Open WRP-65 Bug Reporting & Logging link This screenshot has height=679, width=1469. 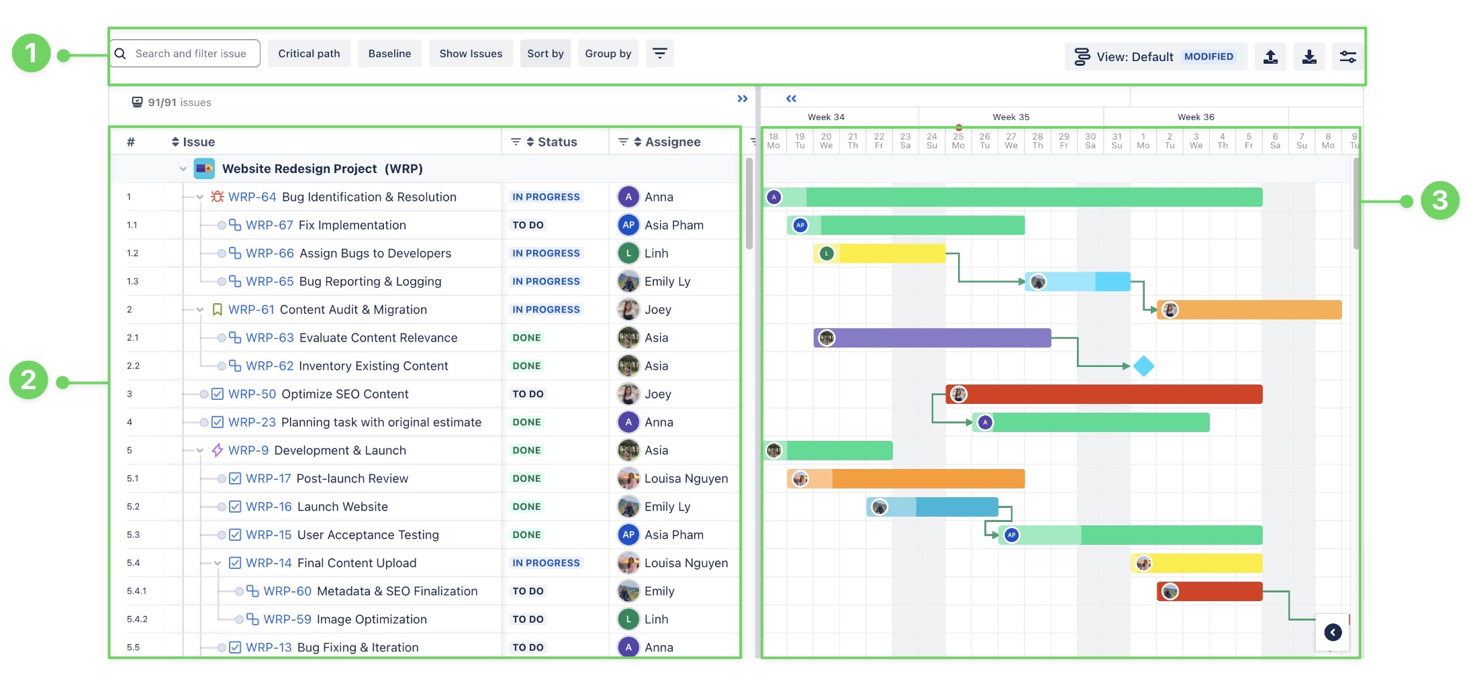point(270,281)
